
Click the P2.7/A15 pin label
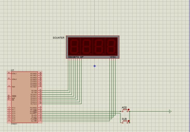pyautogui.click(x=33, y=104)
